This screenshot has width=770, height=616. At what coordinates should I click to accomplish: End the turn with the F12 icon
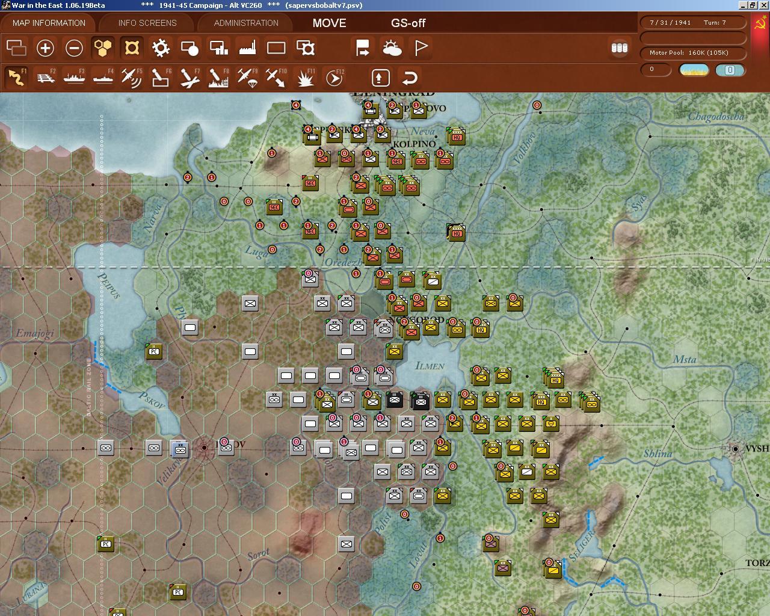pyautogui.click(x=334, y=78)
